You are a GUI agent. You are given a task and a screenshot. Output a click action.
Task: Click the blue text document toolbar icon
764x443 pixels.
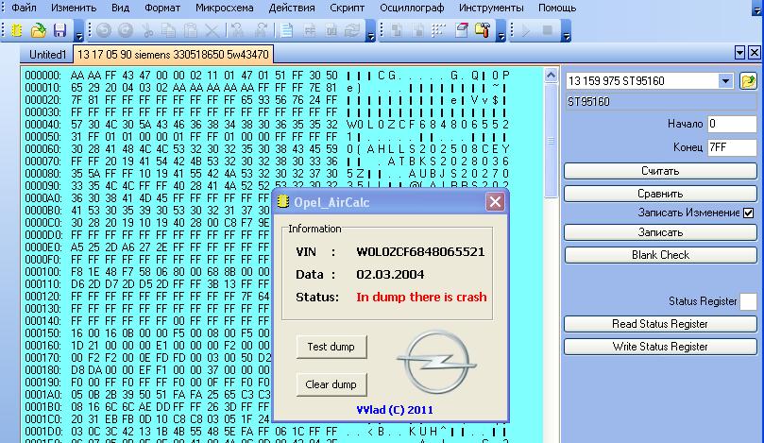click(286, 30)
